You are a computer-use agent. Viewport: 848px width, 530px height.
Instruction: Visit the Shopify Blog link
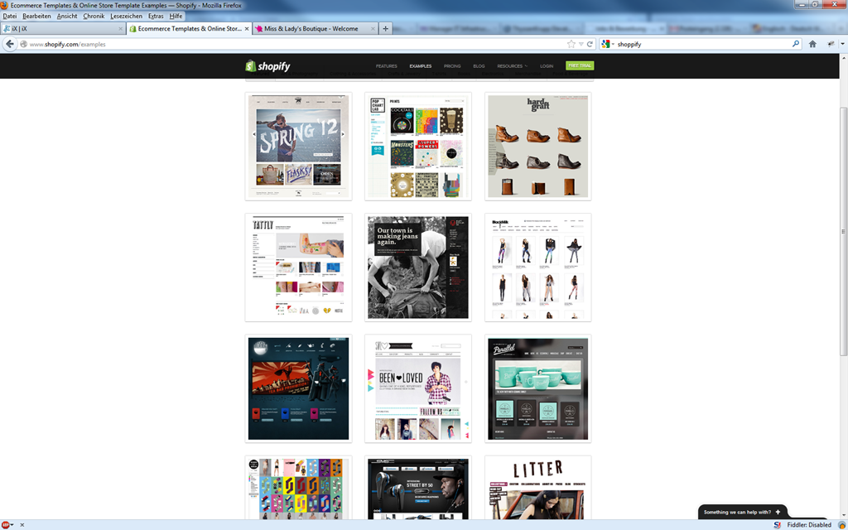[x=479, y=66]
